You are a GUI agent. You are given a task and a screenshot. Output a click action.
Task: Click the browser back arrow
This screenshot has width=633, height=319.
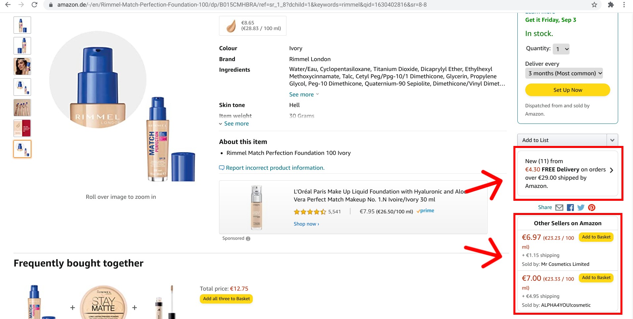pyautogui.click(x=8, y=5)
